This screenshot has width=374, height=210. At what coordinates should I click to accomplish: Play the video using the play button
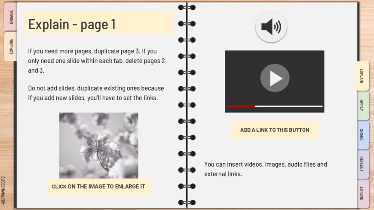click(x=275, y=78)
